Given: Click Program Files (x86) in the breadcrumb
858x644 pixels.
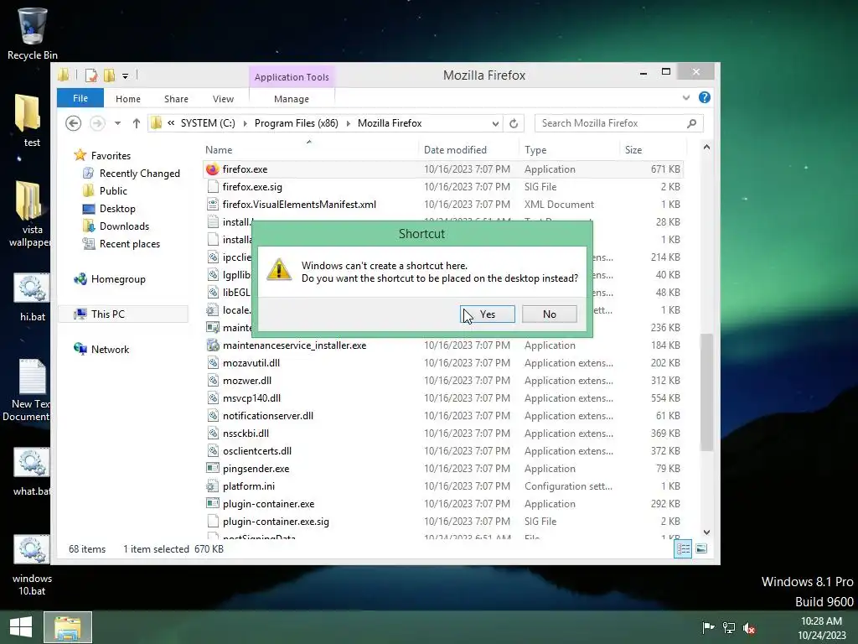Looking at the screenshot, I should 297,123.
